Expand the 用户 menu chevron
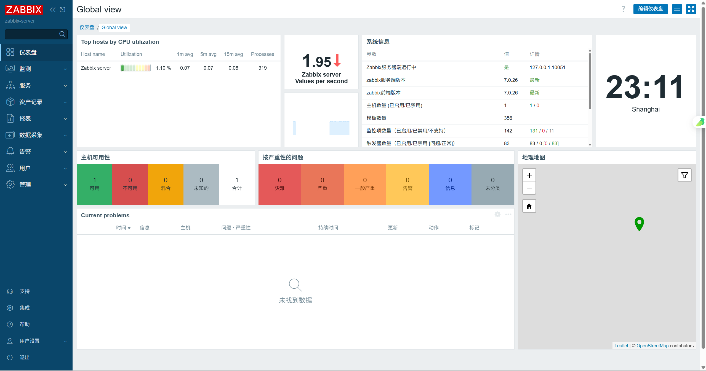Screen dimensions: 706x371 click(x=65, y=168)
